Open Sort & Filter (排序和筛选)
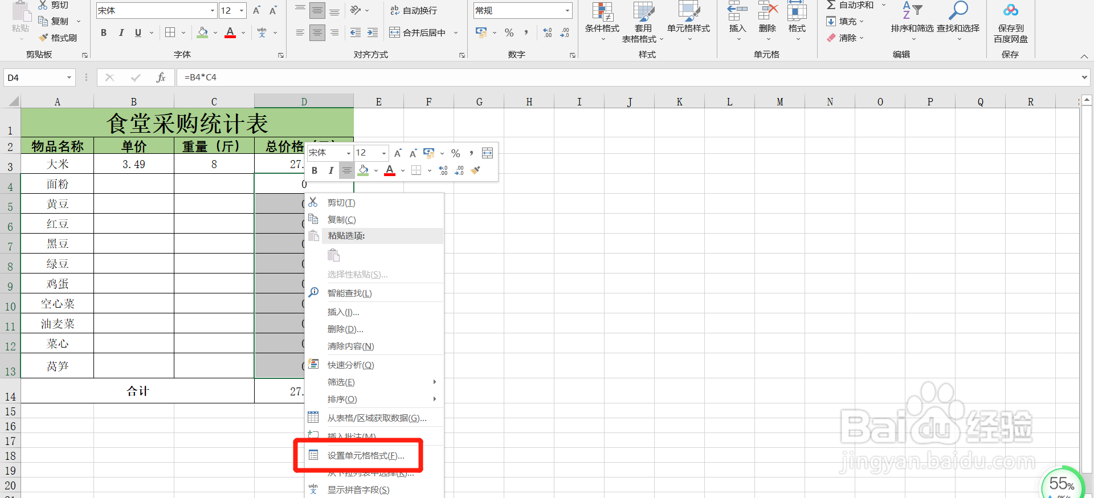Screen dimensions: 1094x498 [912, 21]
